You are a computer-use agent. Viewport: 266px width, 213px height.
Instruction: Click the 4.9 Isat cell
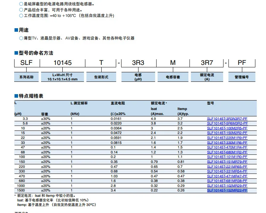pos(153,119)
